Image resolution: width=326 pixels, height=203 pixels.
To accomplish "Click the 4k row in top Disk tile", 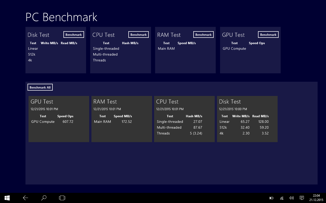I will 30,60.
